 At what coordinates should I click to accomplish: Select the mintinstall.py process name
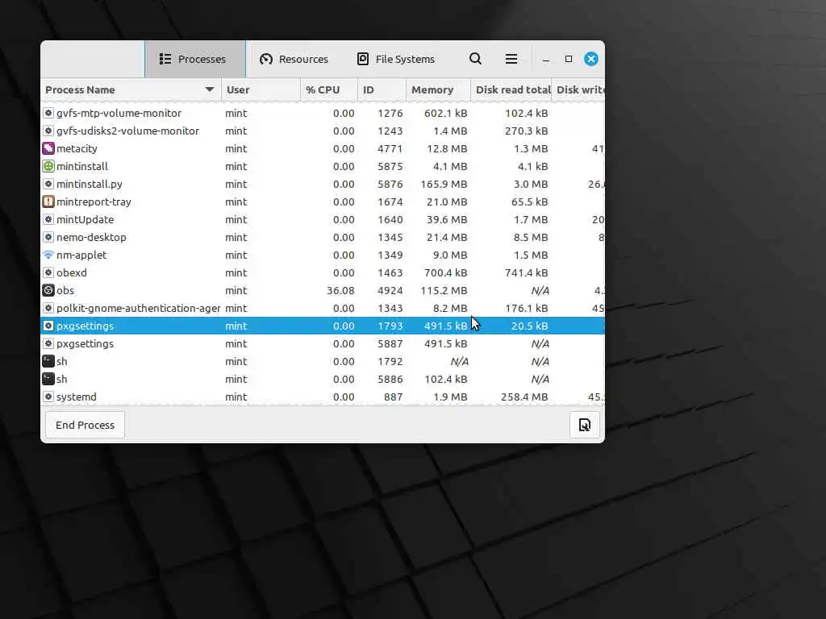[x=90, y=185]
